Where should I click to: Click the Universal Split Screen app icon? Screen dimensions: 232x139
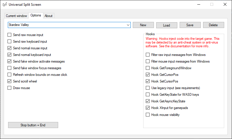point(5,4)
